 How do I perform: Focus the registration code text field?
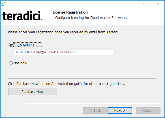[x=63, y=52]
